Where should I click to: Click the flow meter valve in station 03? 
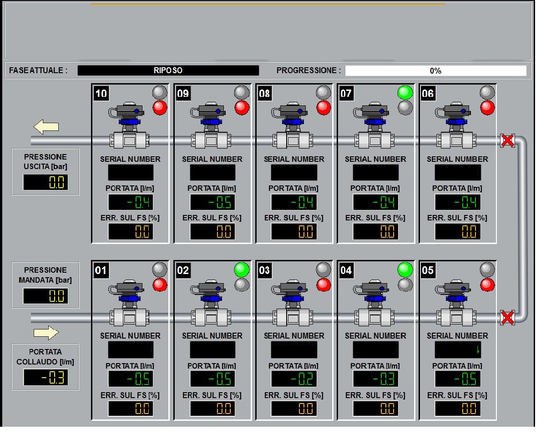coord(292,303)
